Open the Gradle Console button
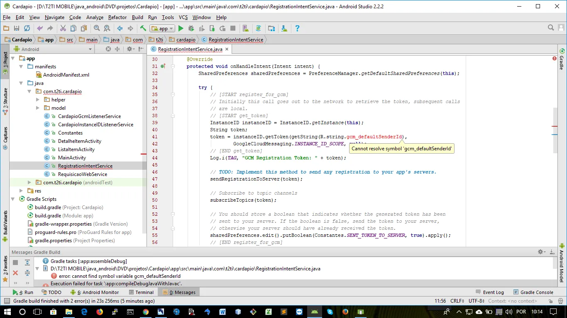 [533, 292]
